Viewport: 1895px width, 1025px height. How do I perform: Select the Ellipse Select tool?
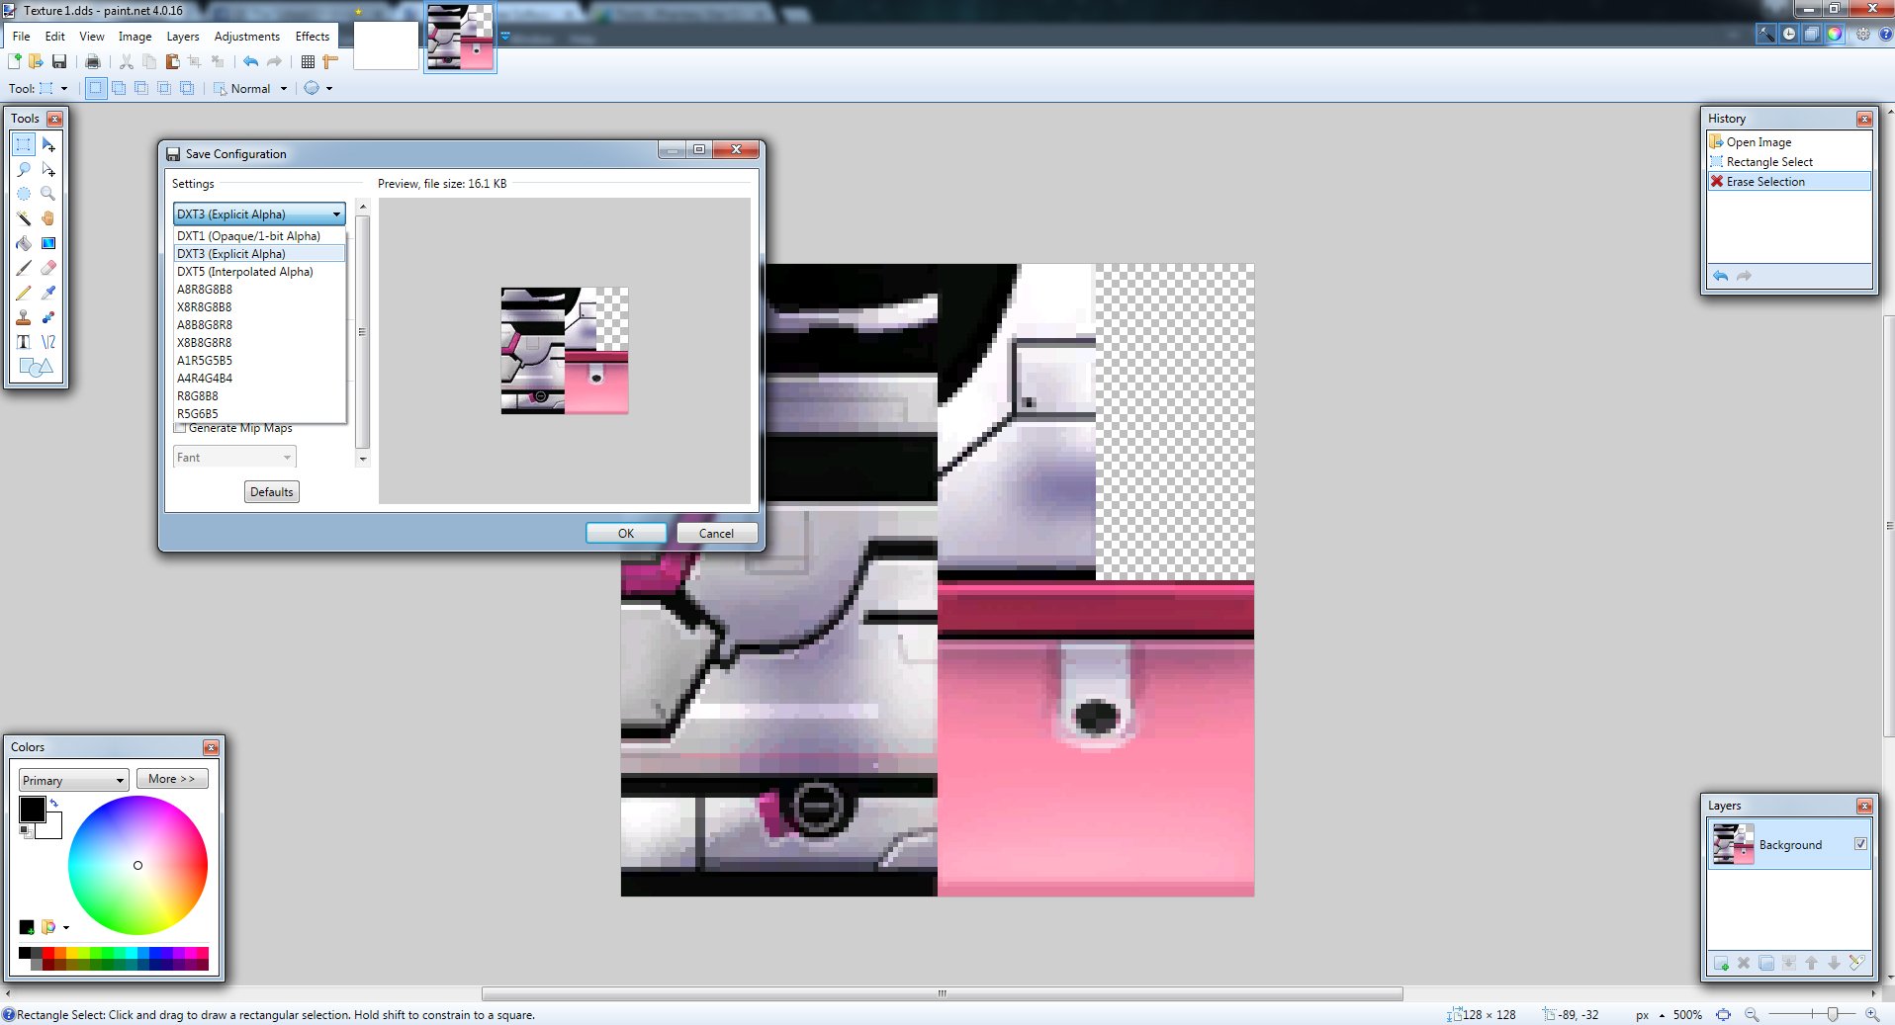tap(24, 194)
